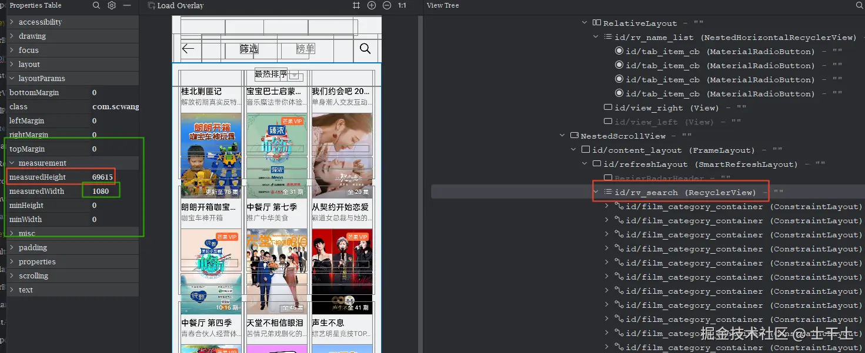Viewport: 865px width, 353px height.
Task: Select the bottomMargin property row
Action: pyautogui.click(x=73, y=92)
